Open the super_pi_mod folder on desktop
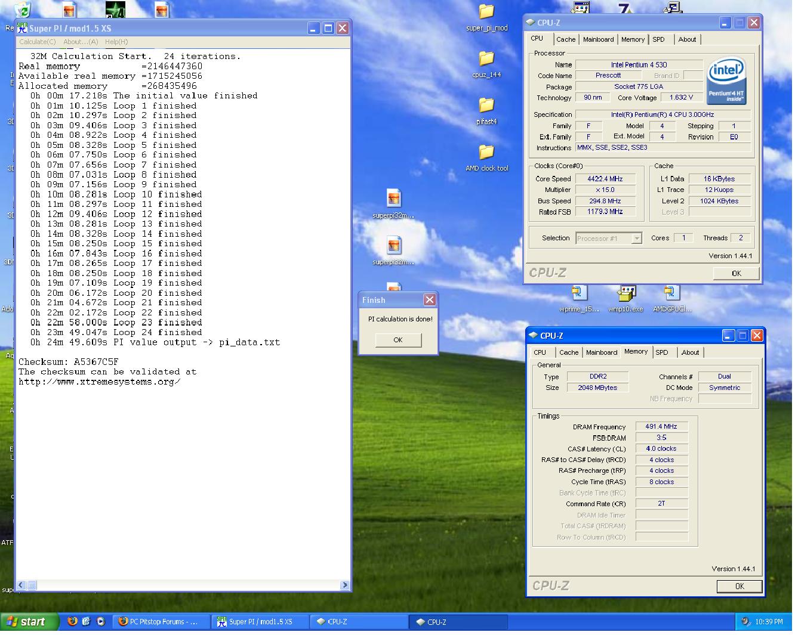The image size is (795, 635). pyautogui.click(x=486, y=17)
